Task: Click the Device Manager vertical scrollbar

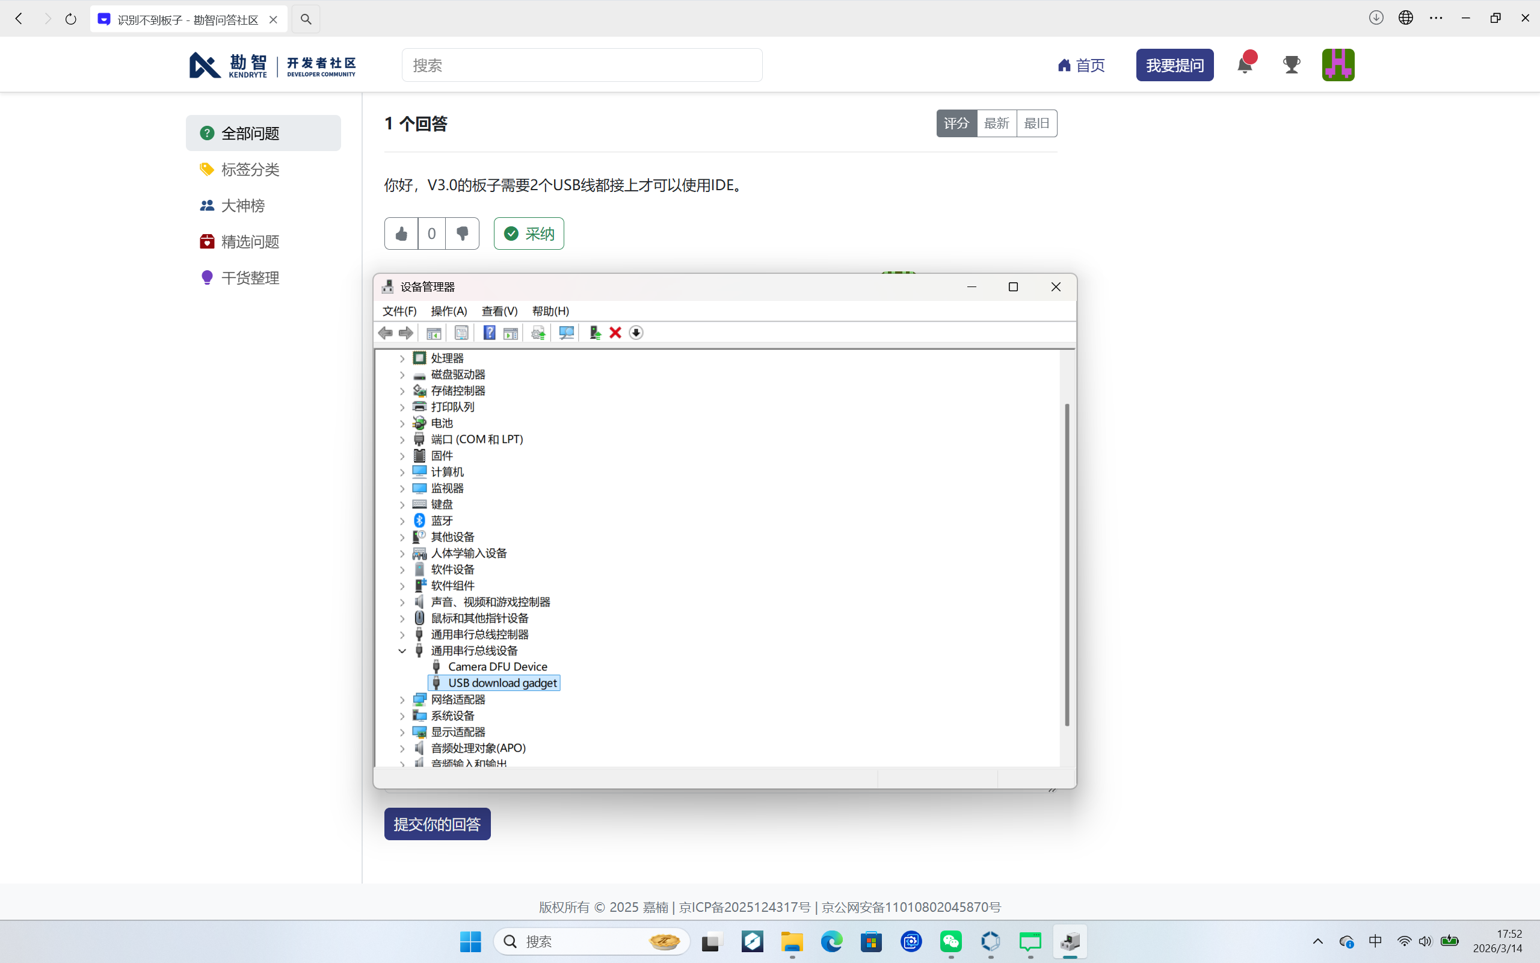Action: coord(1067,564)
